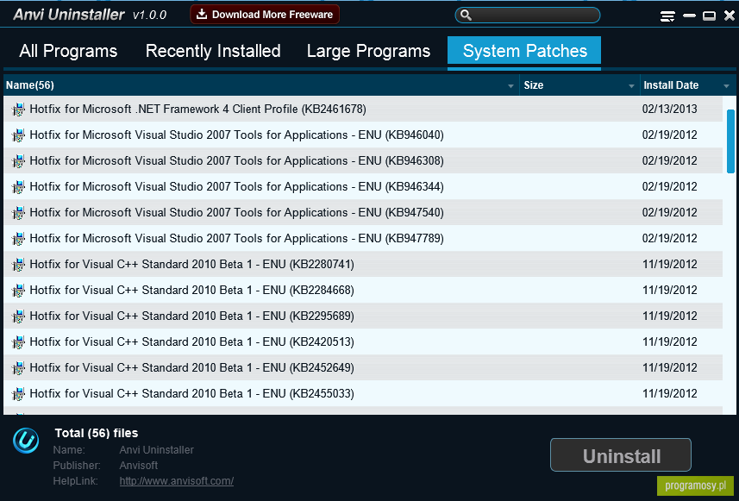Viewport: 739px width, 501px height.
Task: Expand the Size column sort dropdown
Action: (631, 85)
